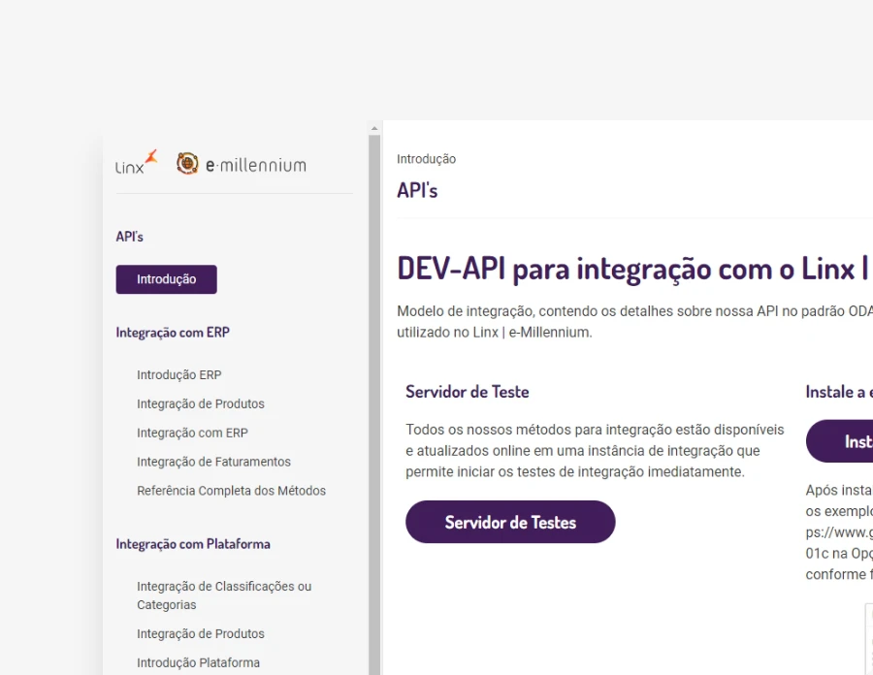Open the indented Integração com ERP sub-link
The height and width of the screenshot is (675, 873).
click(192, 433)
